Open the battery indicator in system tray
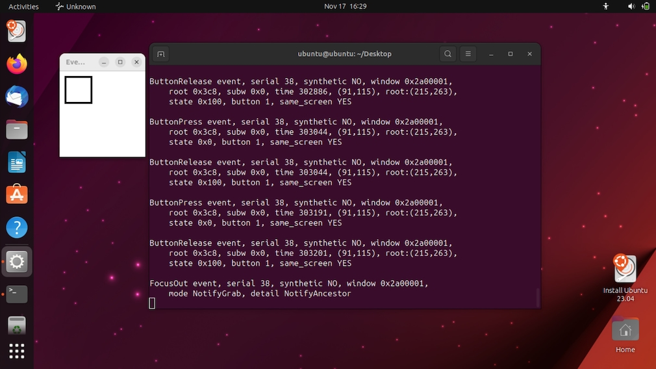The width and height of the screenshot is (656, 369). click(646, 6)
